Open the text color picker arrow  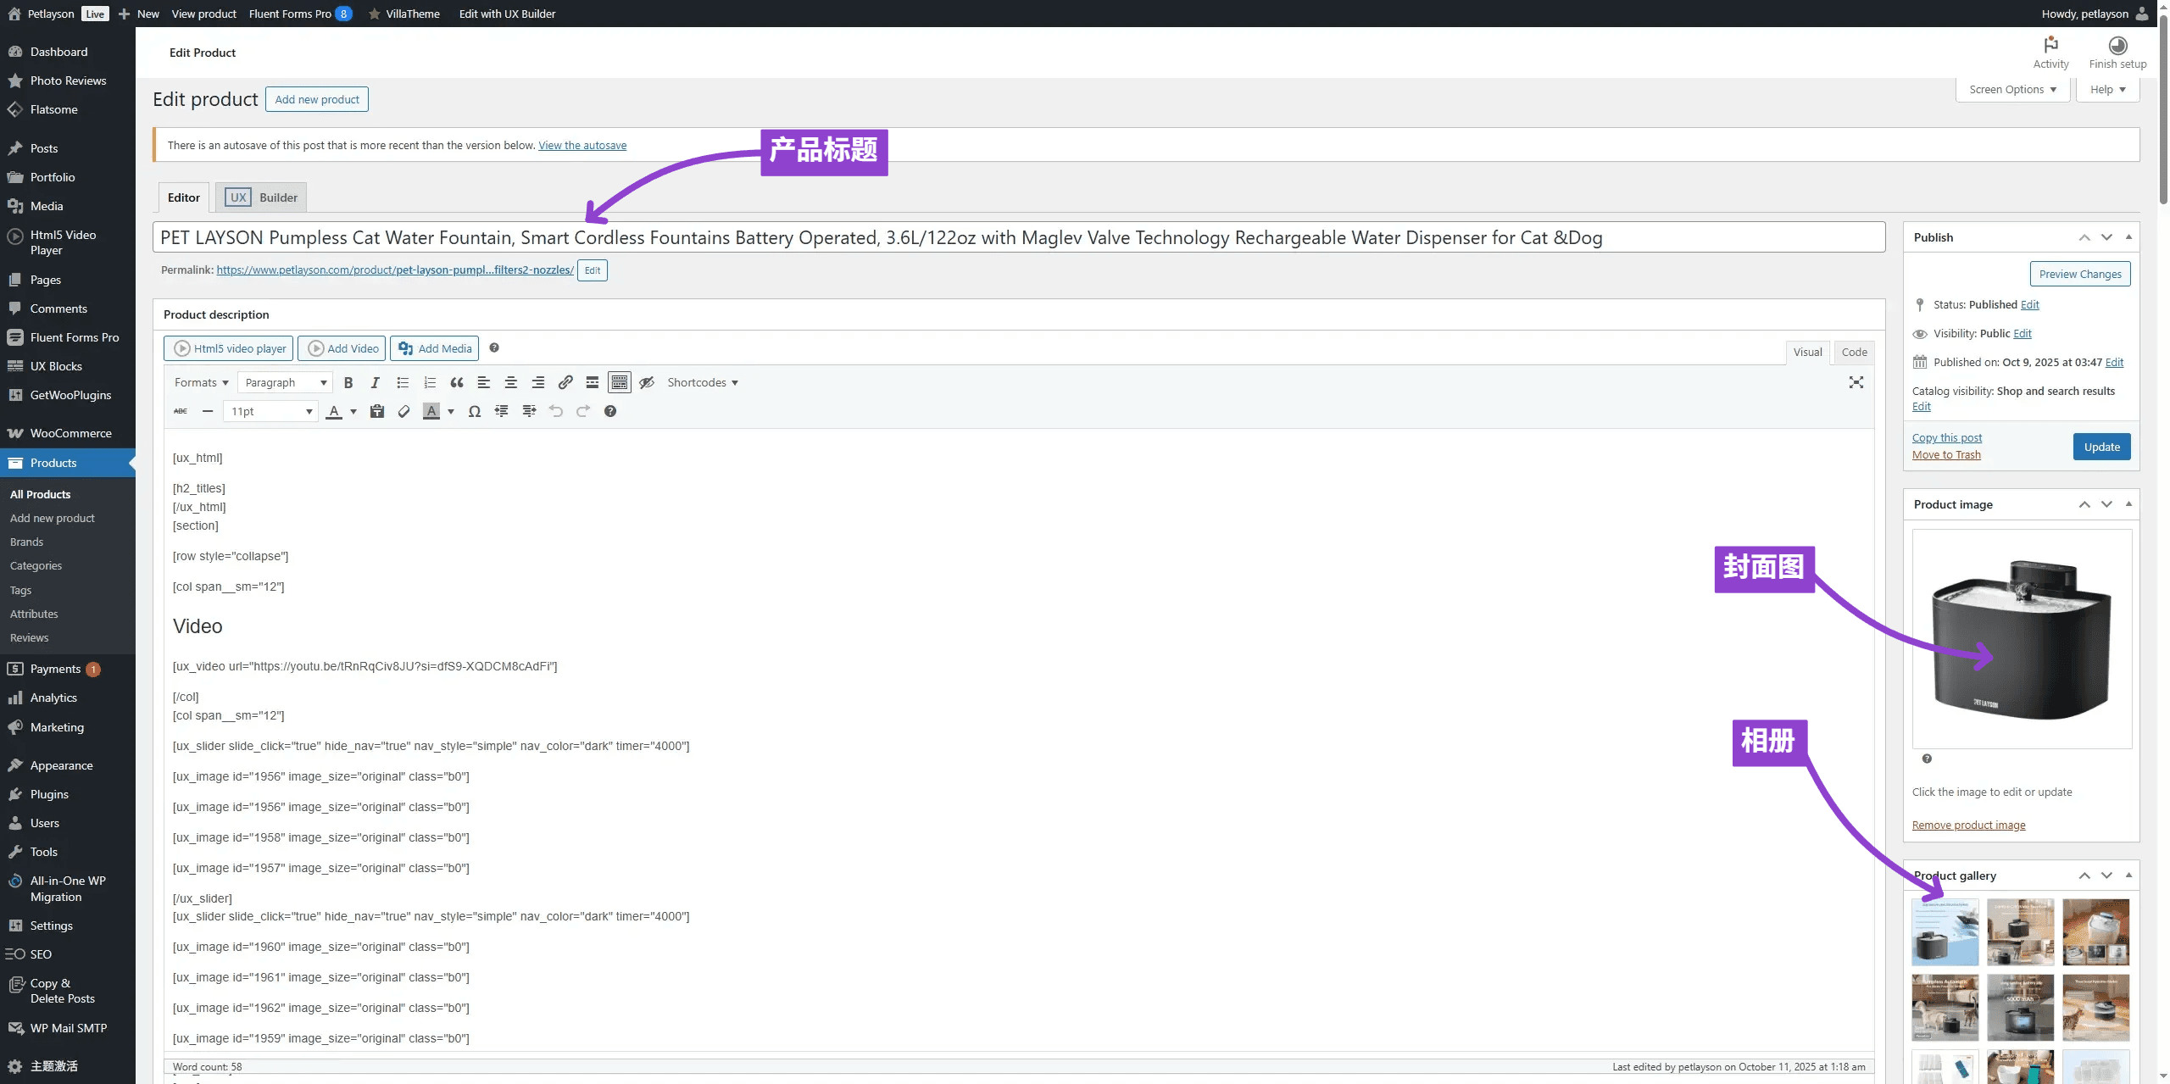click(353, 411)
